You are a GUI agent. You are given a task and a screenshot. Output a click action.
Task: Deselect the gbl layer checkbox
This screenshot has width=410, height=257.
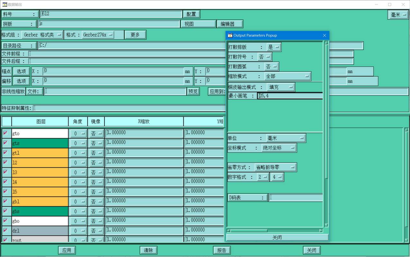click(5, 201)
